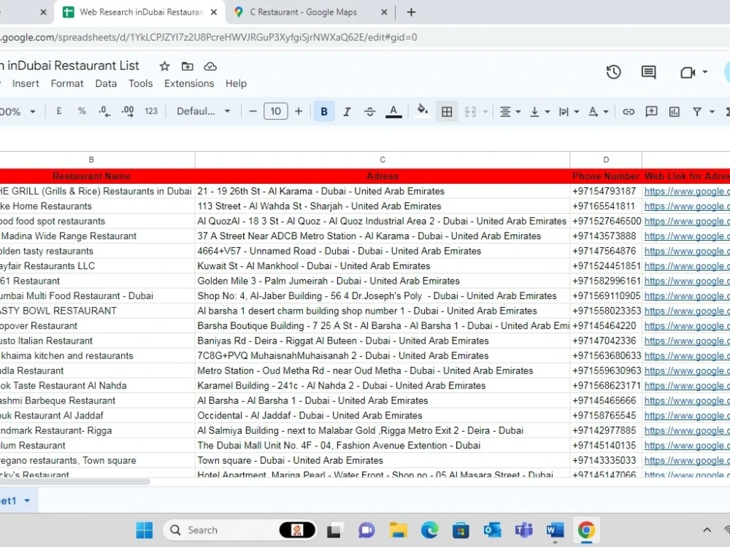
Task: Open Google link for Sharjah row
Action: click(x=687, y=206)
